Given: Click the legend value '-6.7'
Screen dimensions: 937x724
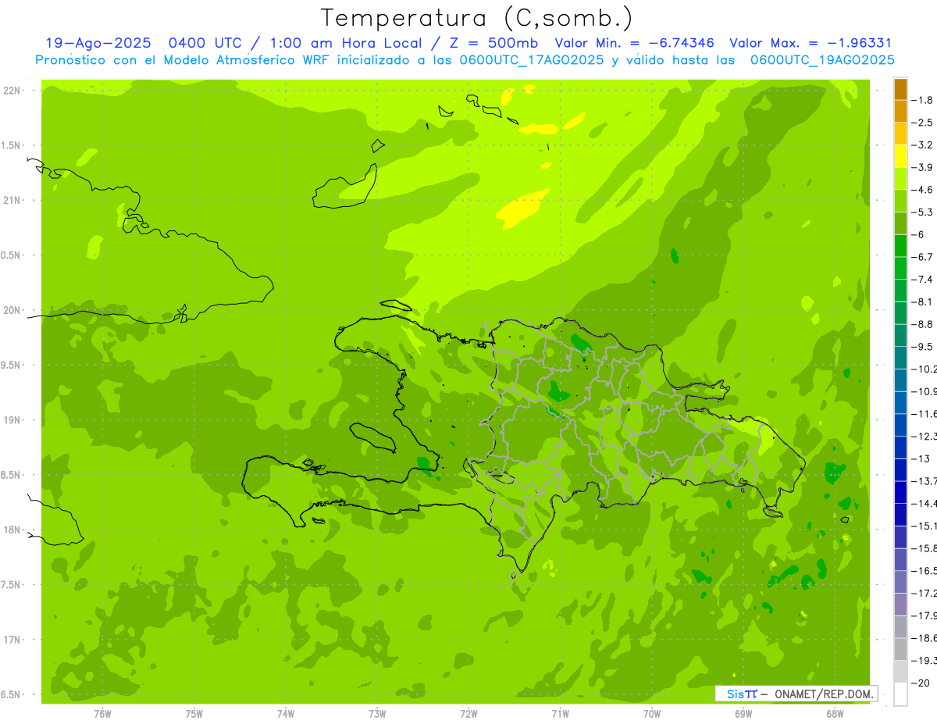Looking at the screenshot, I should click(923, 257).
